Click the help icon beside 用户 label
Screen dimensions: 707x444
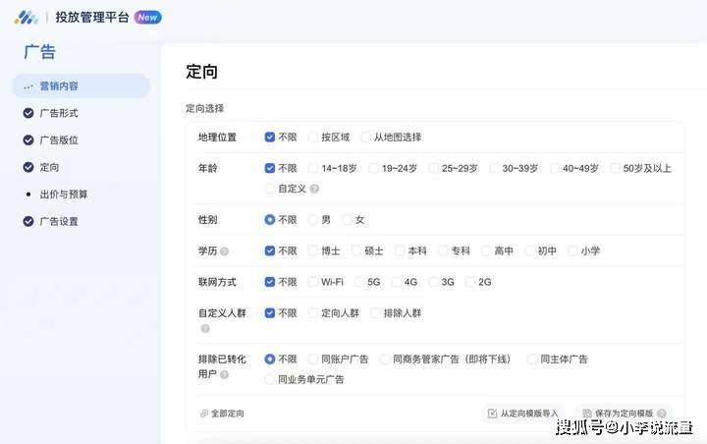(x=225, y=374)
